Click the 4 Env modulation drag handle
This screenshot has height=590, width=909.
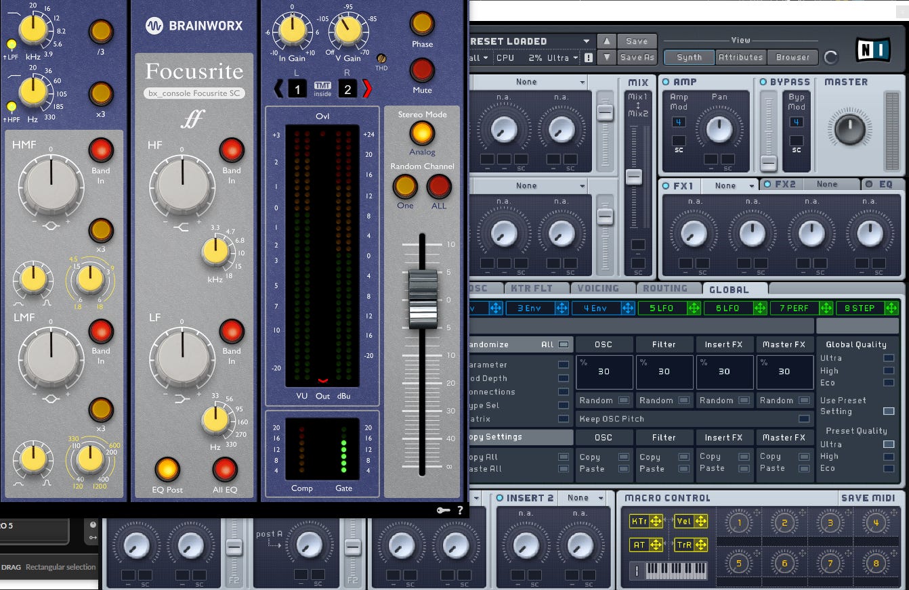[627, 308]
